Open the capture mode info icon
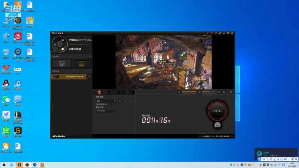Screen dimensions: 299x168 pos(89,57)
